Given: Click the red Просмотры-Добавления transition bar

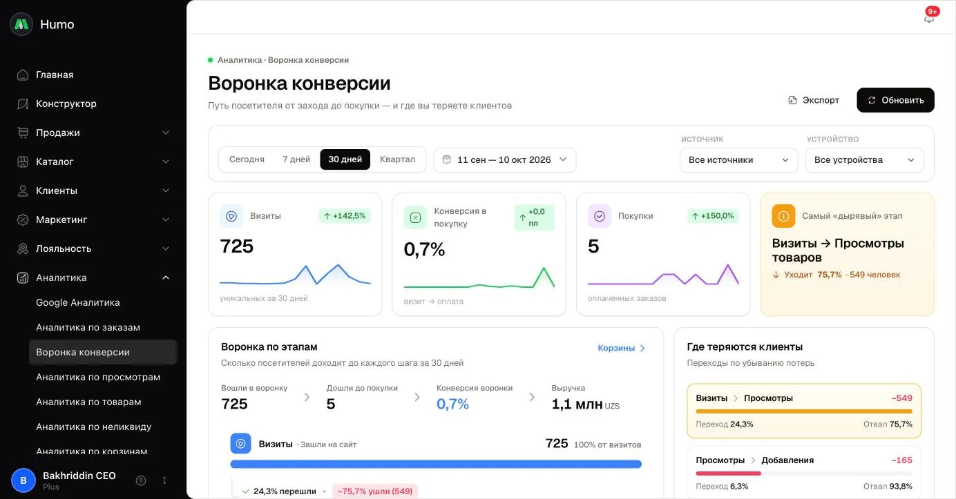Looking at the screenshot, I should [x=729, y=473].
